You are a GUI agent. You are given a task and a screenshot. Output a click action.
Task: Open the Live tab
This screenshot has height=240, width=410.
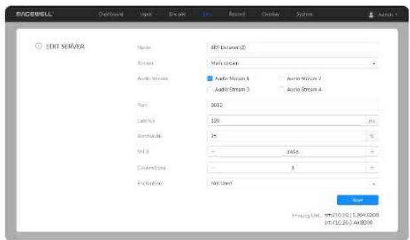[207, 14]
